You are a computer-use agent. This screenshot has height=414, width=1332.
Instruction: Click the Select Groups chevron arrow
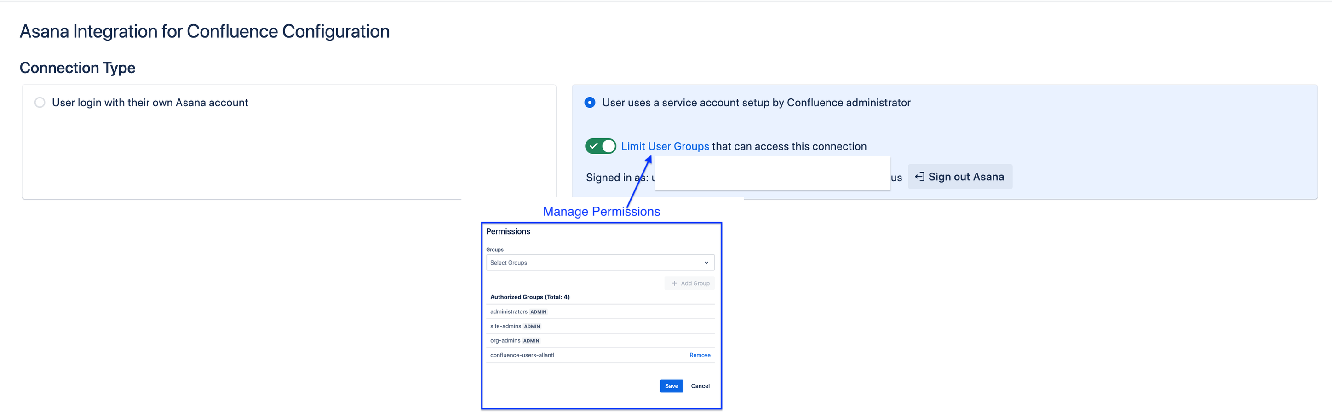click(x=706, y=263)
